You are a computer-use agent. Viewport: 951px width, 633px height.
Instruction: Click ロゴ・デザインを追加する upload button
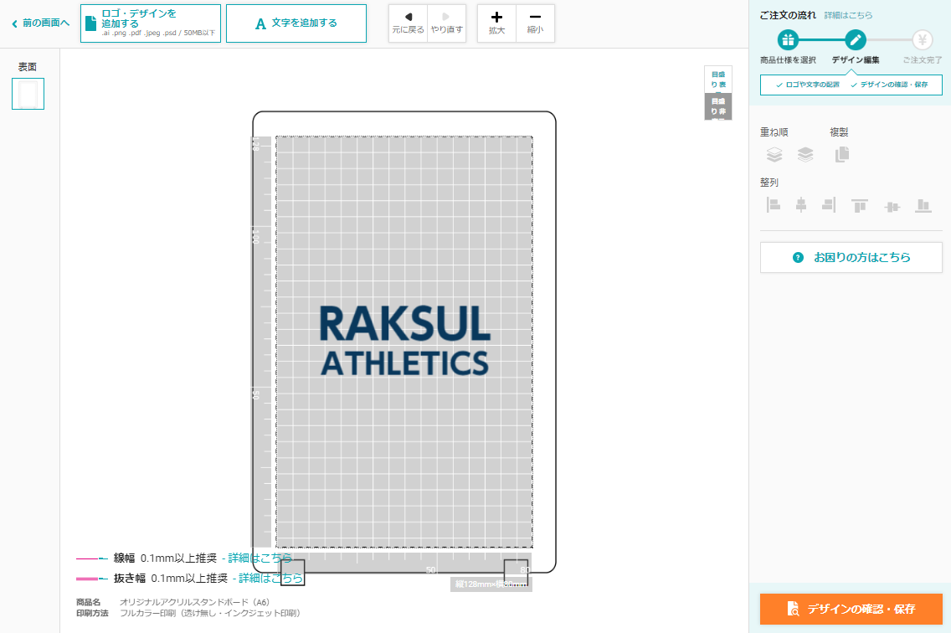(151, 23)
